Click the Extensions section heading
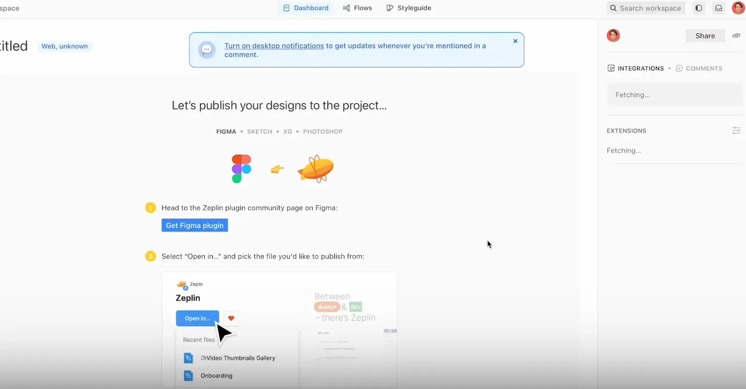Screen dimensions: 746x389 point(626,130)
